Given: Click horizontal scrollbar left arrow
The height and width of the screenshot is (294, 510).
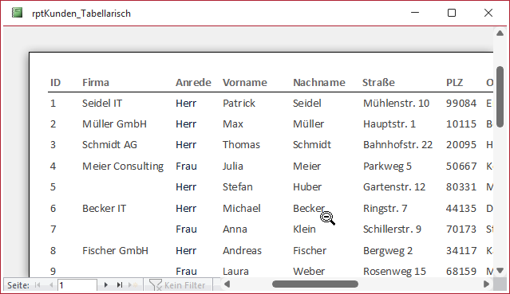Looking at the screenshot, I should (227, 284).
